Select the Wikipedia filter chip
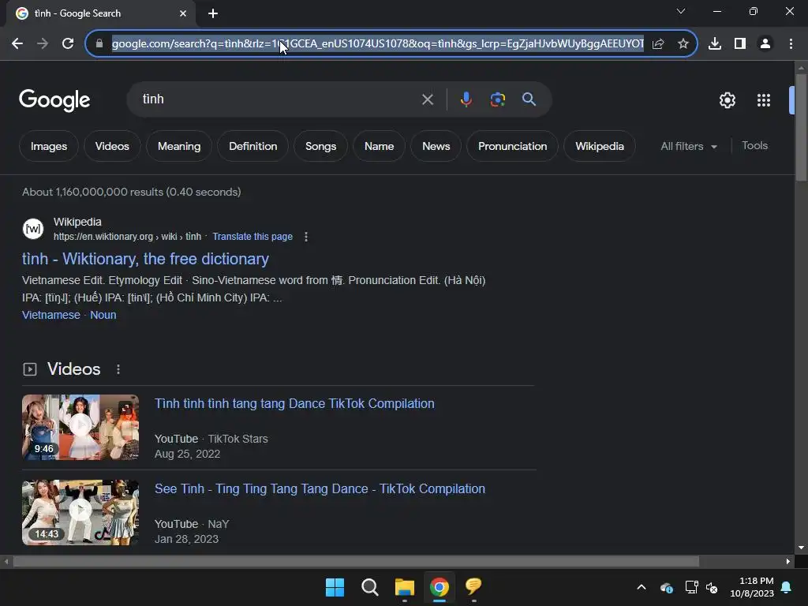 tap(600, 146)
